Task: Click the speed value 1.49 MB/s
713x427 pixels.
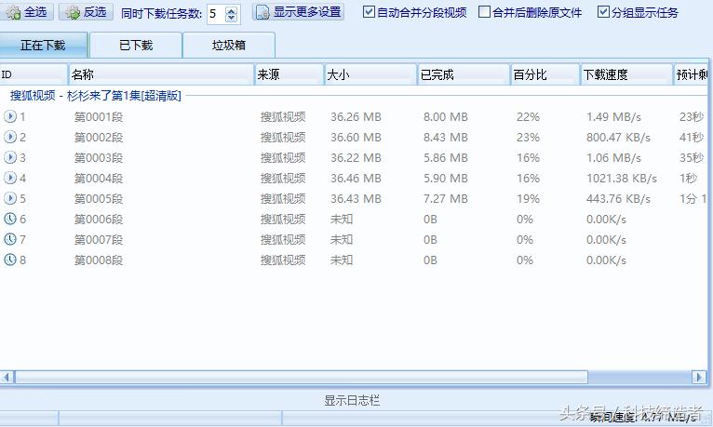Action: [x=614, y=116]
